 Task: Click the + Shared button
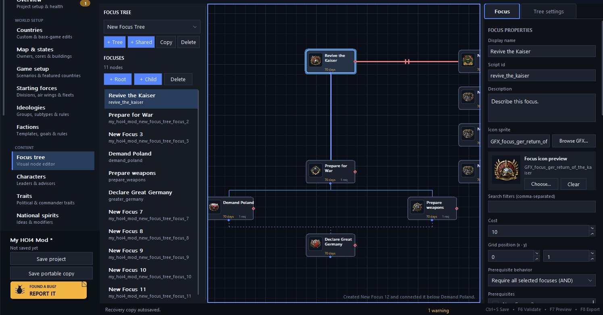coord(141,42)
